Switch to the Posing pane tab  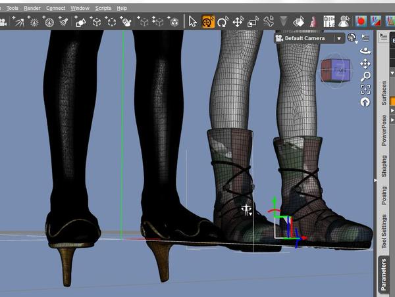(x=384, y=195)
